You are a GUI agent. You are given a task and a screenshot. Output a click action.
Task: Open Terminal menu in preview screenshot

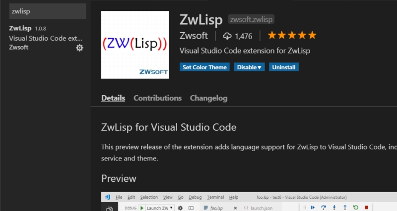215,197
